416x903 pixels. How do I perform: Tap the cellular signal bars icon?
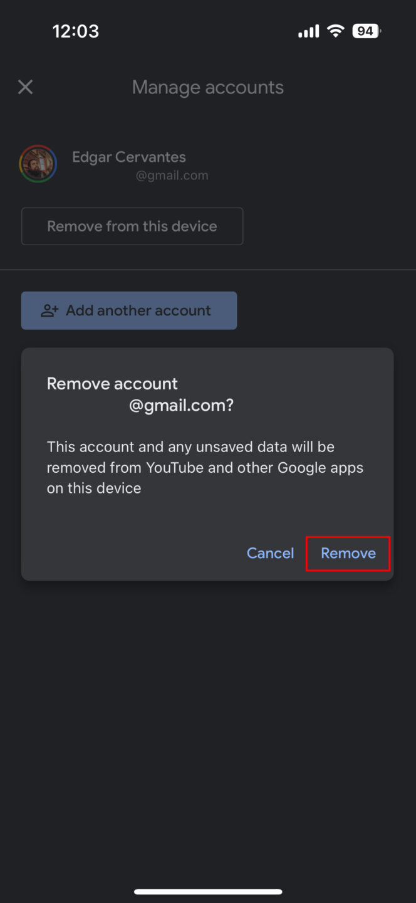(308, 30)
